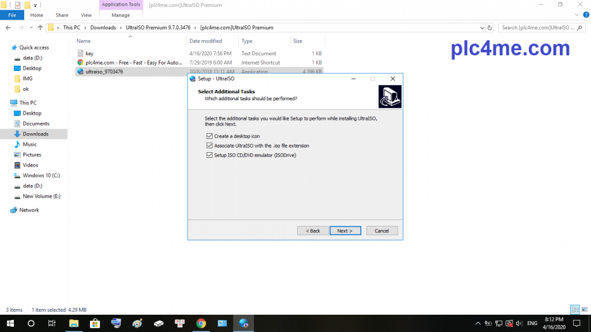Select the Application Tools tab header

[x=121, y=5]
